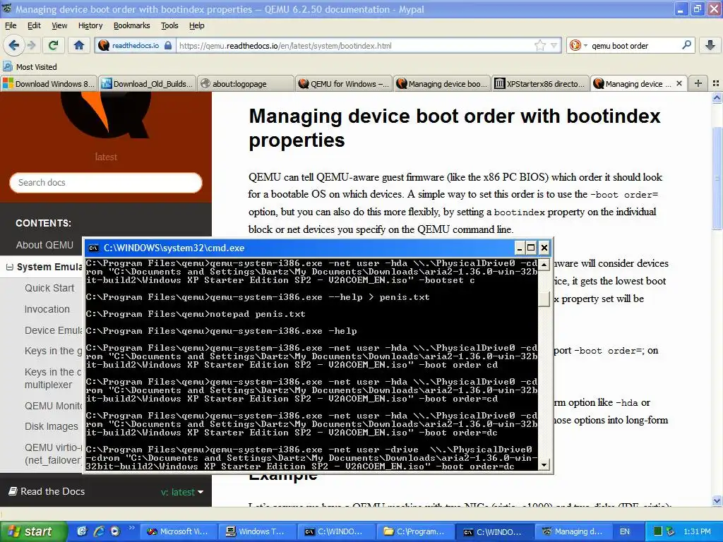Switch to the Download_Old_Builds tab
The image size is (723, 542).
click(x=147, y=84)
